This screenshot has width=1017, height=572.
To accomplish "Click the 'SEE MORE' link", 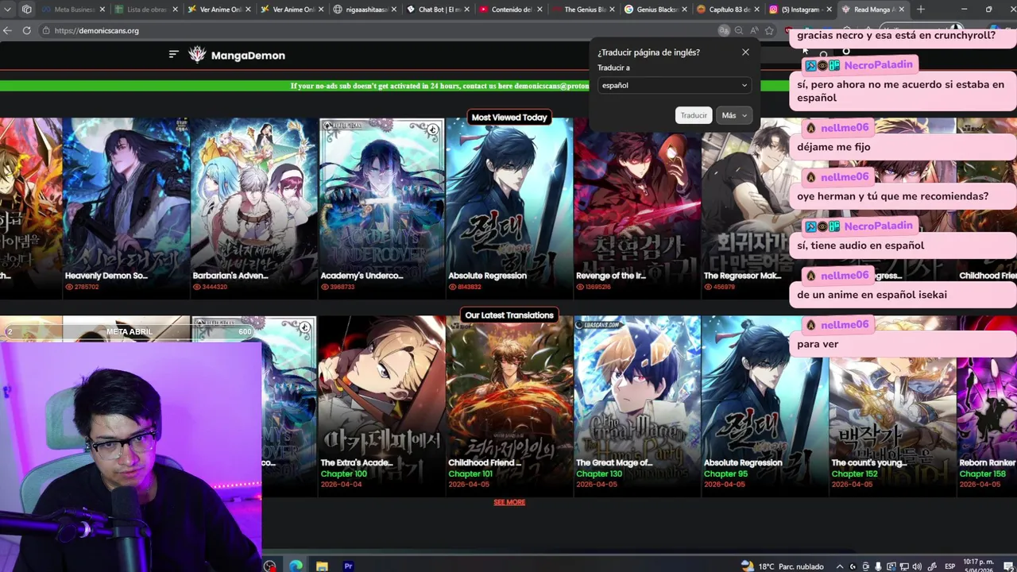I will tap(509, 502).
